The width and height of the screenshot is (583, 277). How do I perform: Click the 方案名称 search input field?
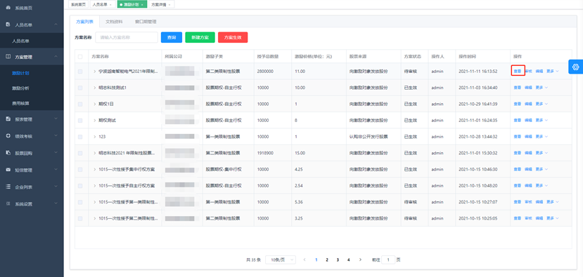[127, 37]
